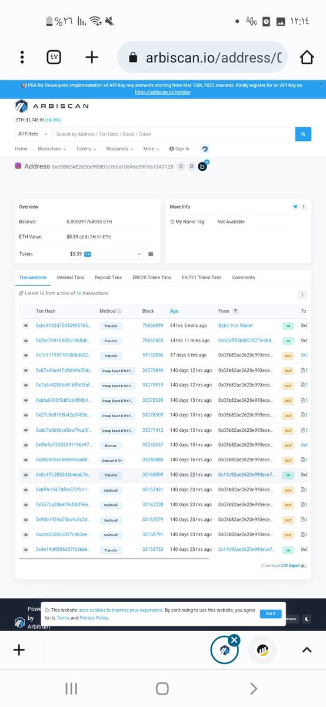
Task: Open block 33242047 link
Action: [153, 445]
